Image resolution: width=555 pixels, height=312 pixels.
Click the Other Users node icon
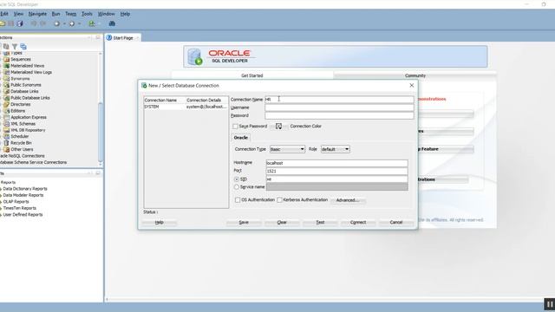tap(6, 149)
